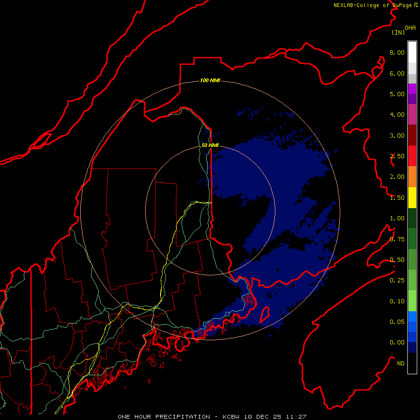Image resolution: width=420 pixels, height=420 pixels.
Task: Pick the pink legend swatch near 4.00
Action: point(412,114)
